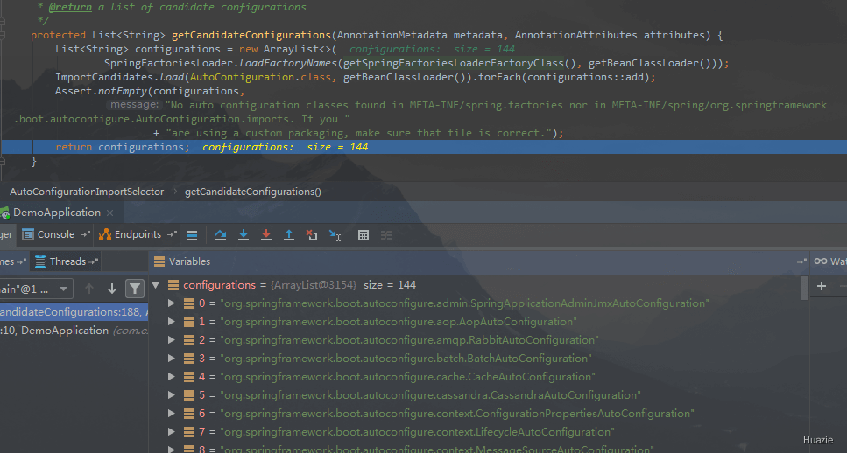The height and width of the screenshot is (453, 847).
Task: Select the RabbitAutoConfiguration string value
Action: pyautogui.click(x=409, y=339)
